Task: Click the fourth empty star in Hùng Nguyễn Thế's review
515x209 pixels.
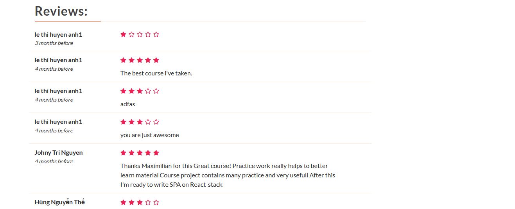Action: 148,202
